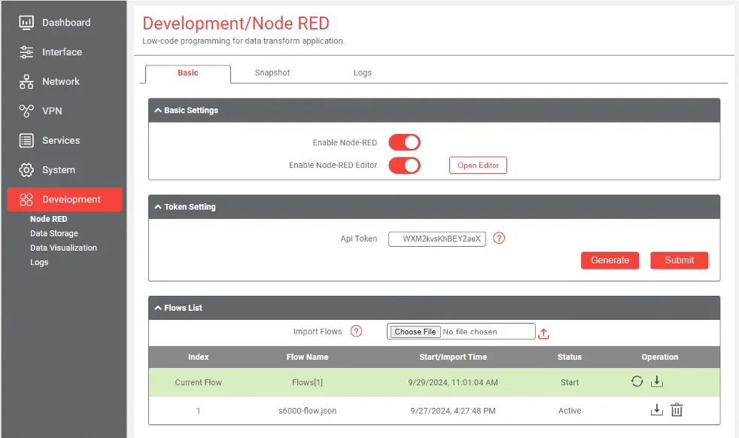
Task: Click the 'Start' status cell
Action: [x=570, y=382]
